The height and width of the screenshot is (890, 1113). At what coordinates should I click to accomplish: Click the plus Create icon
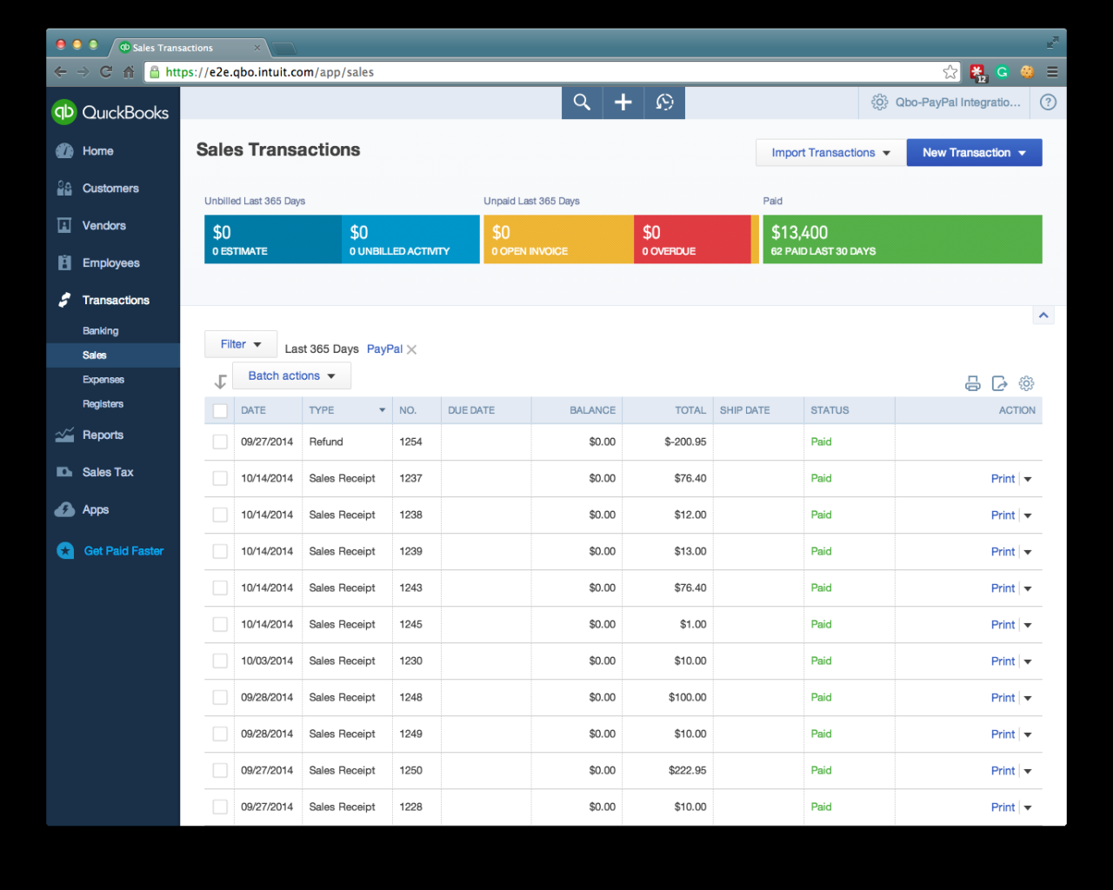pos(623,103)
